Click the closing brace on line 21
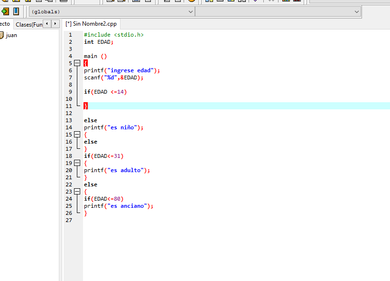Screen dimensions: 390x281 click(85, 177)
